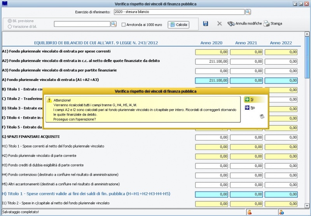Click Annulla modifiche in the toolbar
311x216 pixels.
tap(245, 24)
